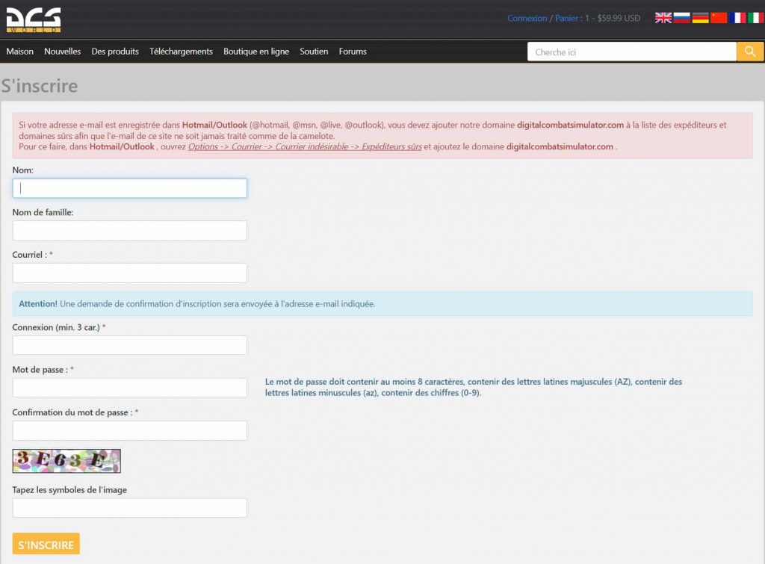
Task: Click the password requirements hint text
Action: (x=473, y=387)
